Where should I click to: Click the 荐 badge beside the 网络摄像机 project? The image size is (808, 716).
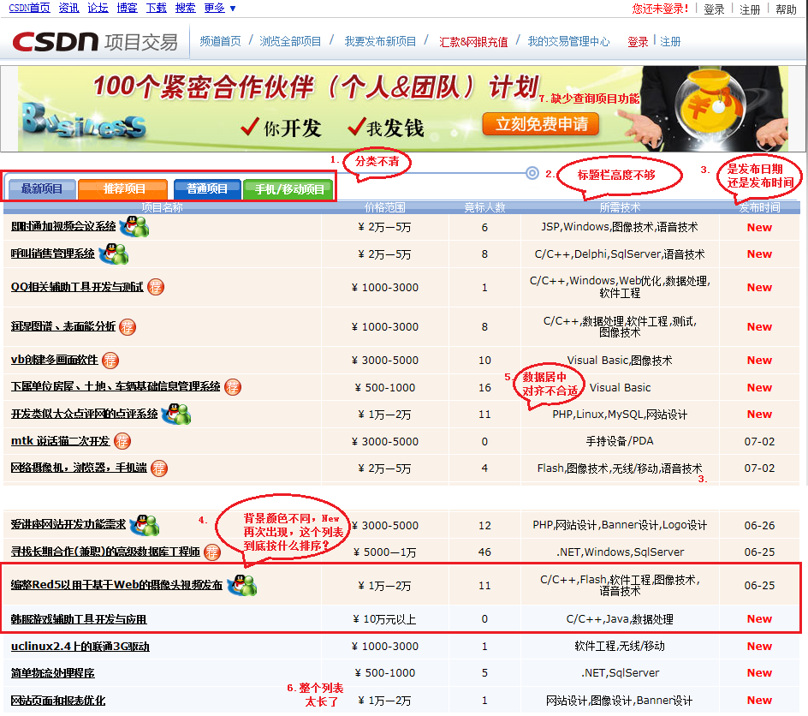coord(158,468)
